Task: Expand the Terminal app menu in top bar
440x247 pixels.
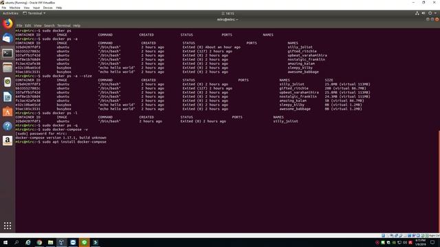Action: pyautogui.click(x=34, y=13)
